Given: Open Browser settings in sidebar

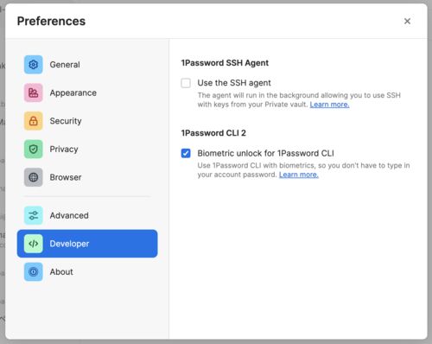Looking at the screenshot, I should pos(87,177).
